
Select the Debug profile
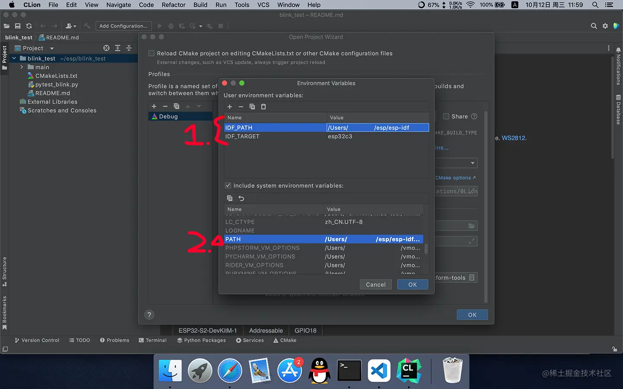coord(181,116)
